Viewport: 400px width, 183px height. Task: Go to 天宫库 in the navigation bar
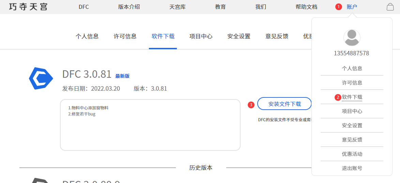point(177,7)
